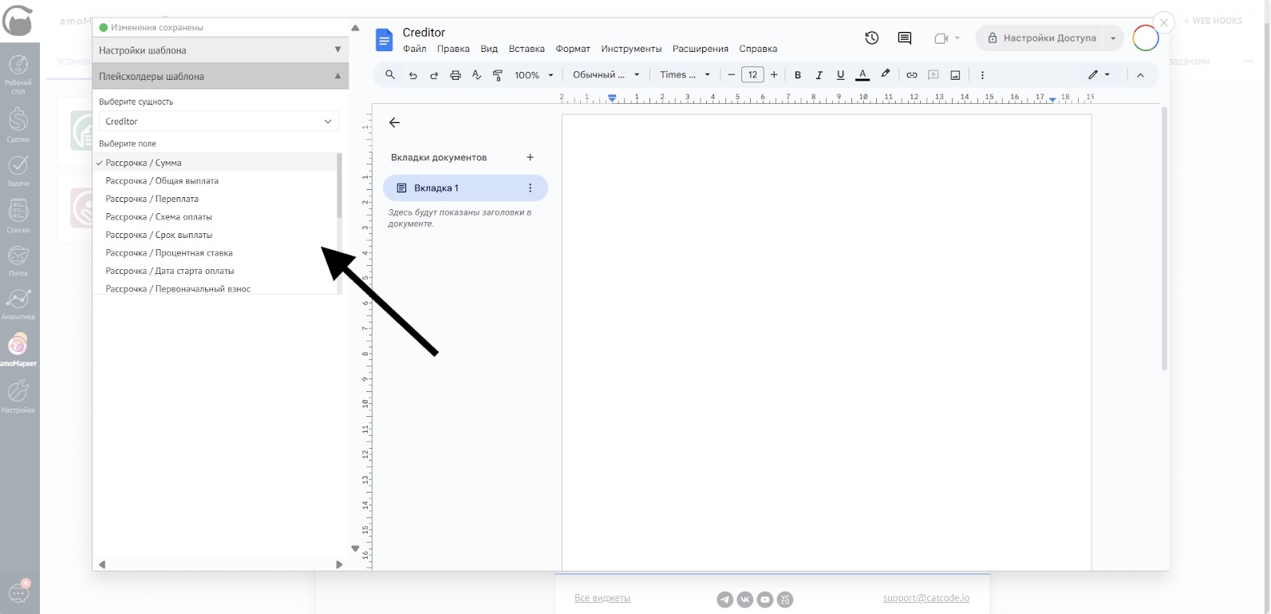Open the Справка menu
This screenshot has height=614, width=1271.
point(758,49)
